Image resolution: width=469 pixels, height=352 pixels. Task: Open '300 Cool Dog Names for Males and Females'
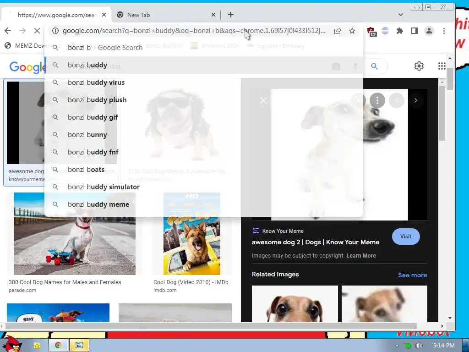(65, 282)
